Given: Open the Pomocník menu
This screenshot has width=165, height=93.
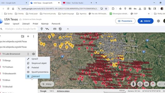Looking at the screenshot, I should tap(56, 24).
